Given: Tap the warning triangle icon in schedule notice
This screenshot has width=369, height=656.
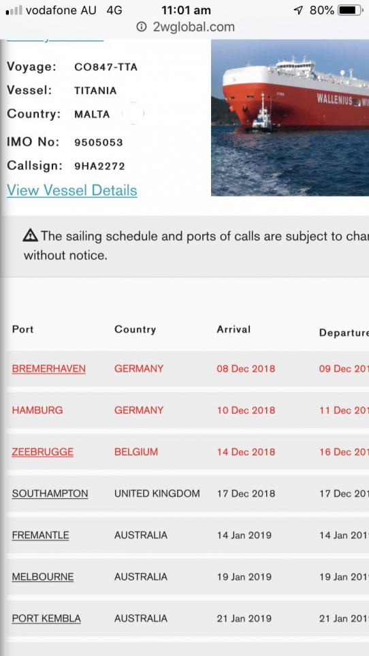Looking at the screenshot, I should point(30,236).
